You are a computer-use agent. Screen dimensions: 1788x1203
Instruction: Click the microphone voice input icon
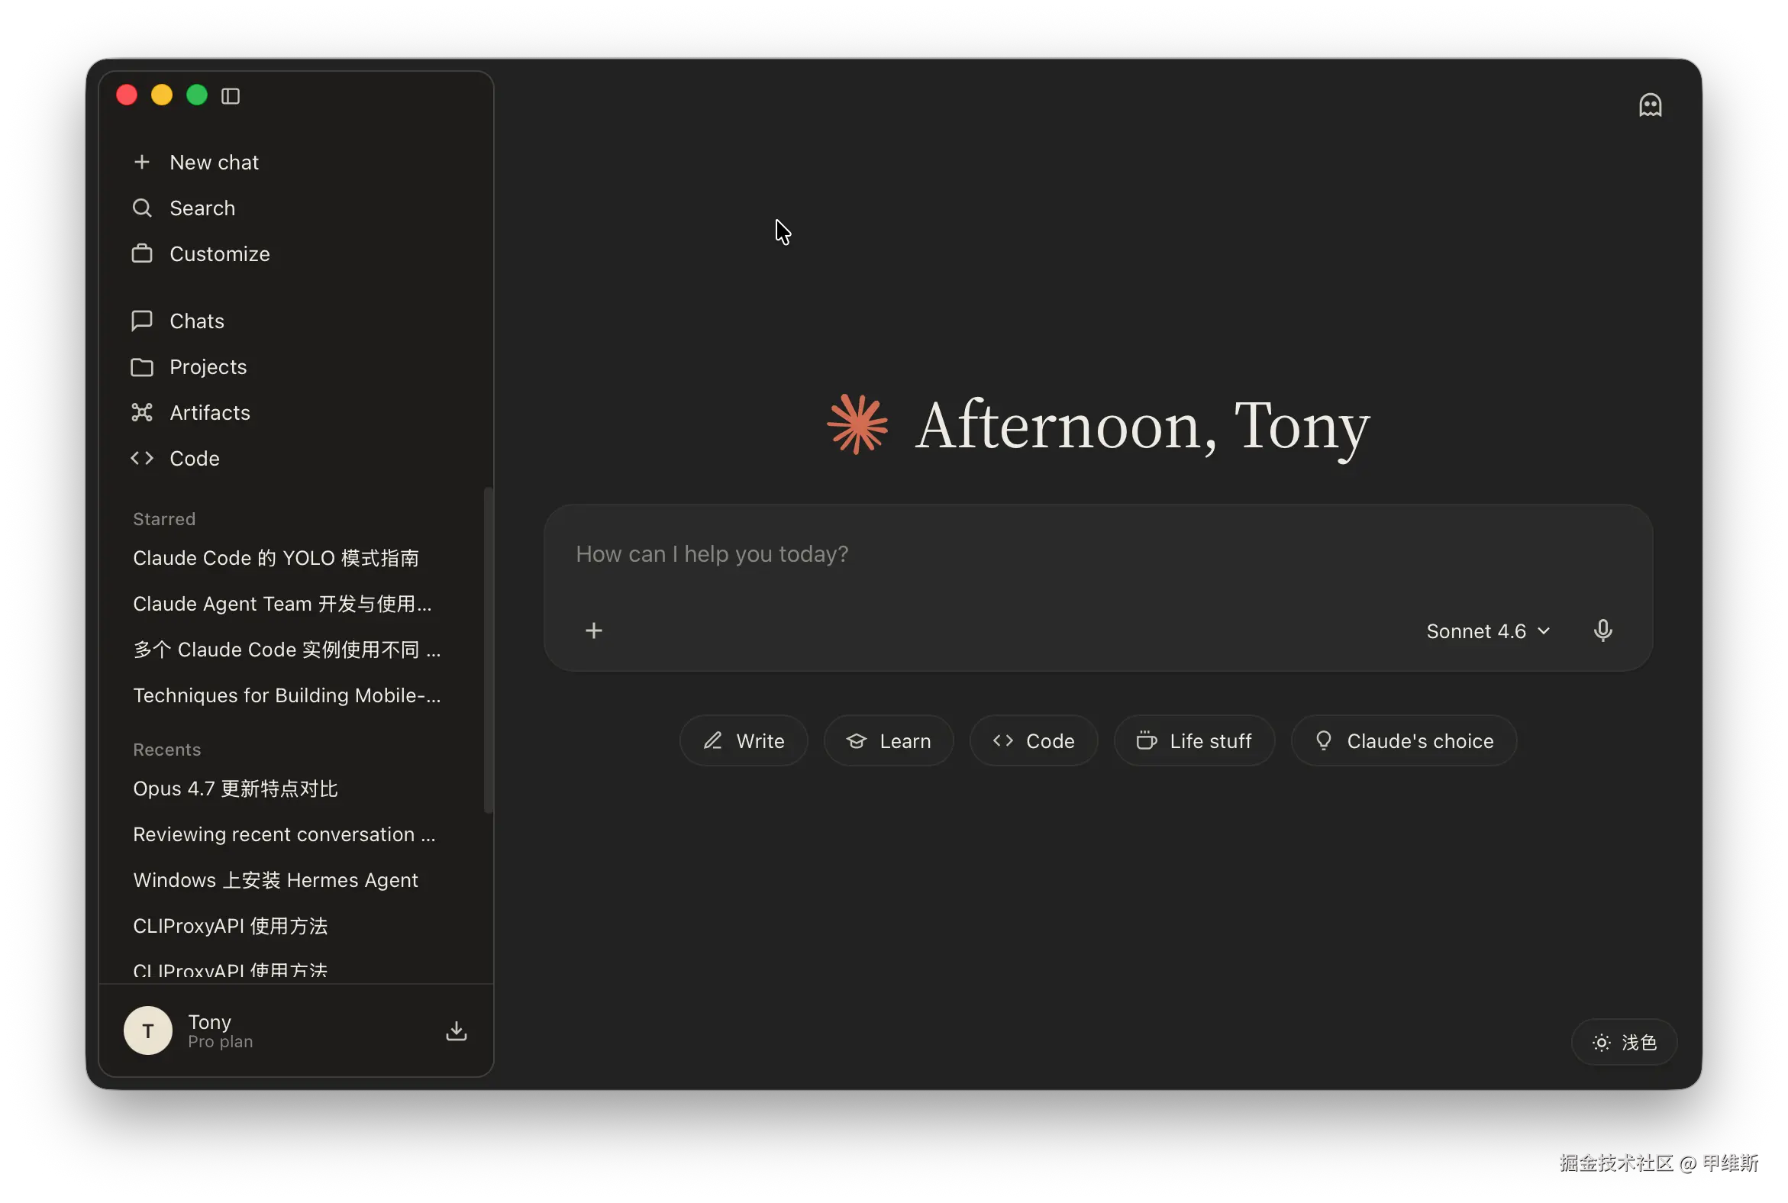(x=1602, y=631)
